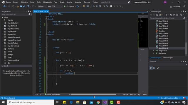Click the Alphabetical sort icon in Özellikler

154,68
